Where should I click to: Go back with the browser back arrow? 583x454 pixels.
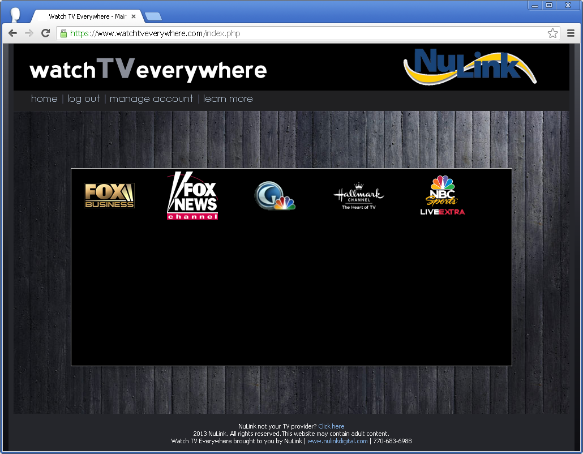pos(12,33)
